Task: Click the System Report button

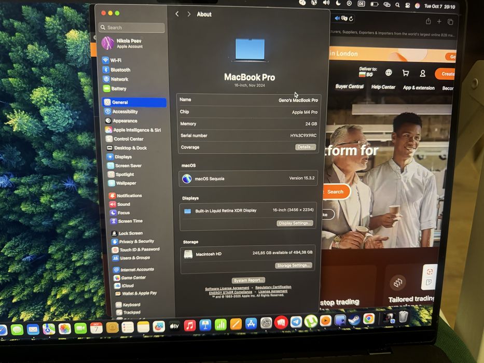Action: [248, 280]
